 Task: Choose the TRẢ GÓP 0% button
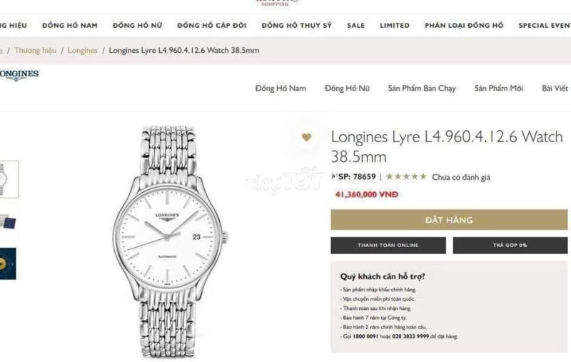click(x=510, y=245)
